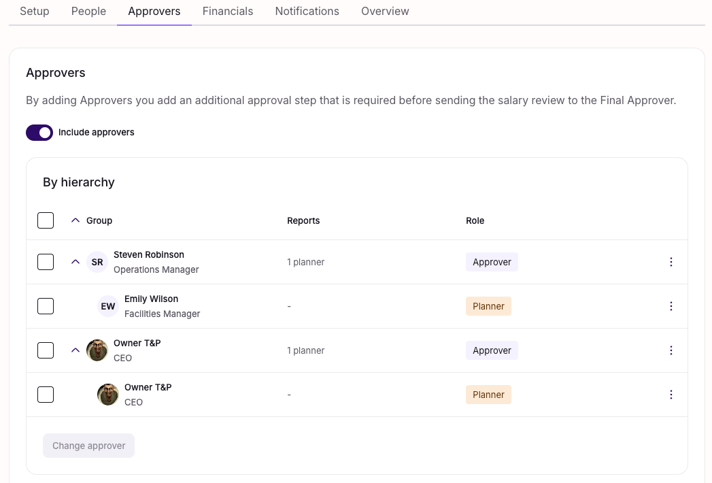
Task: Select the Emily Wilson row checkbox
Action: pos(46,306)
